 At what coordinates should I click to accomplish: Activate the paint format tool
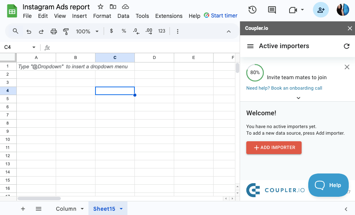66,31
